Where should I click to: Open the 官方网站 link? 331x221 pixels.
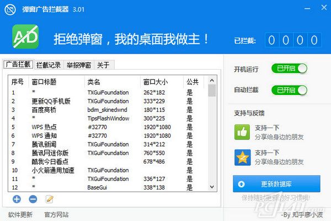[57, 215]
